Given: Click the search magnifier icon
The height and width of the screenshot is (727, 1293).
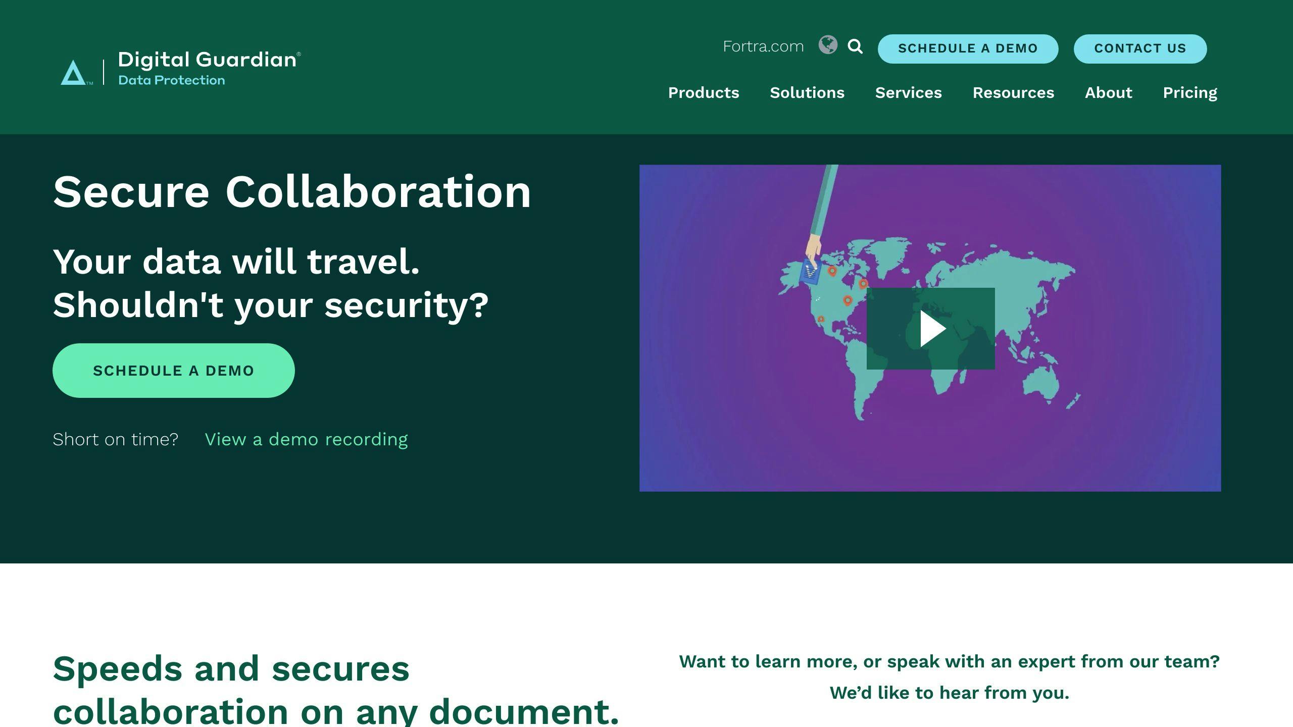Looking at the screenshot, I should 855,46.
